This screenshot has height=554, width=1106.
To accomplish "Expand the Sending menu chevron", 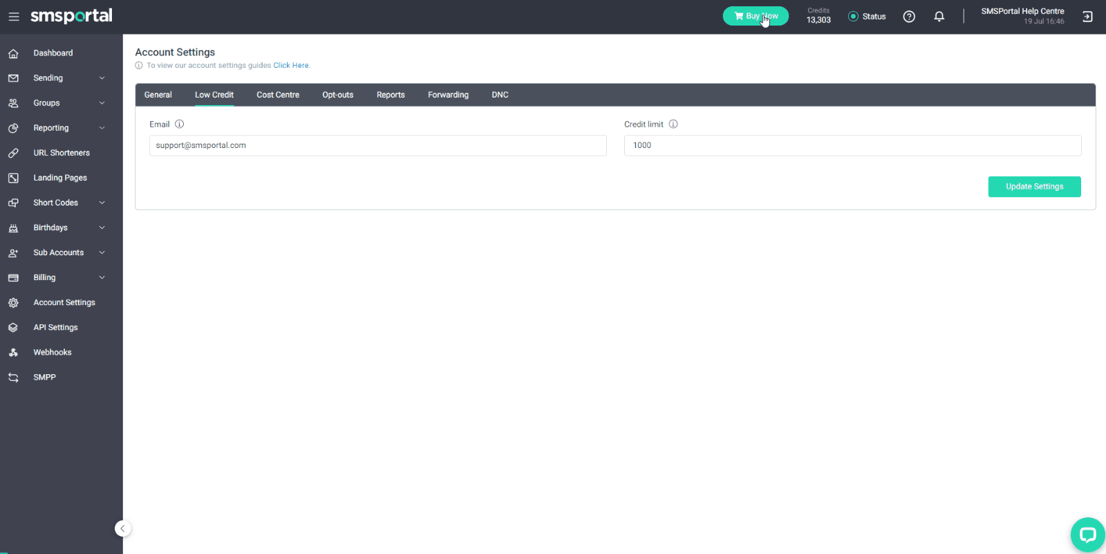I will [102, 78].
